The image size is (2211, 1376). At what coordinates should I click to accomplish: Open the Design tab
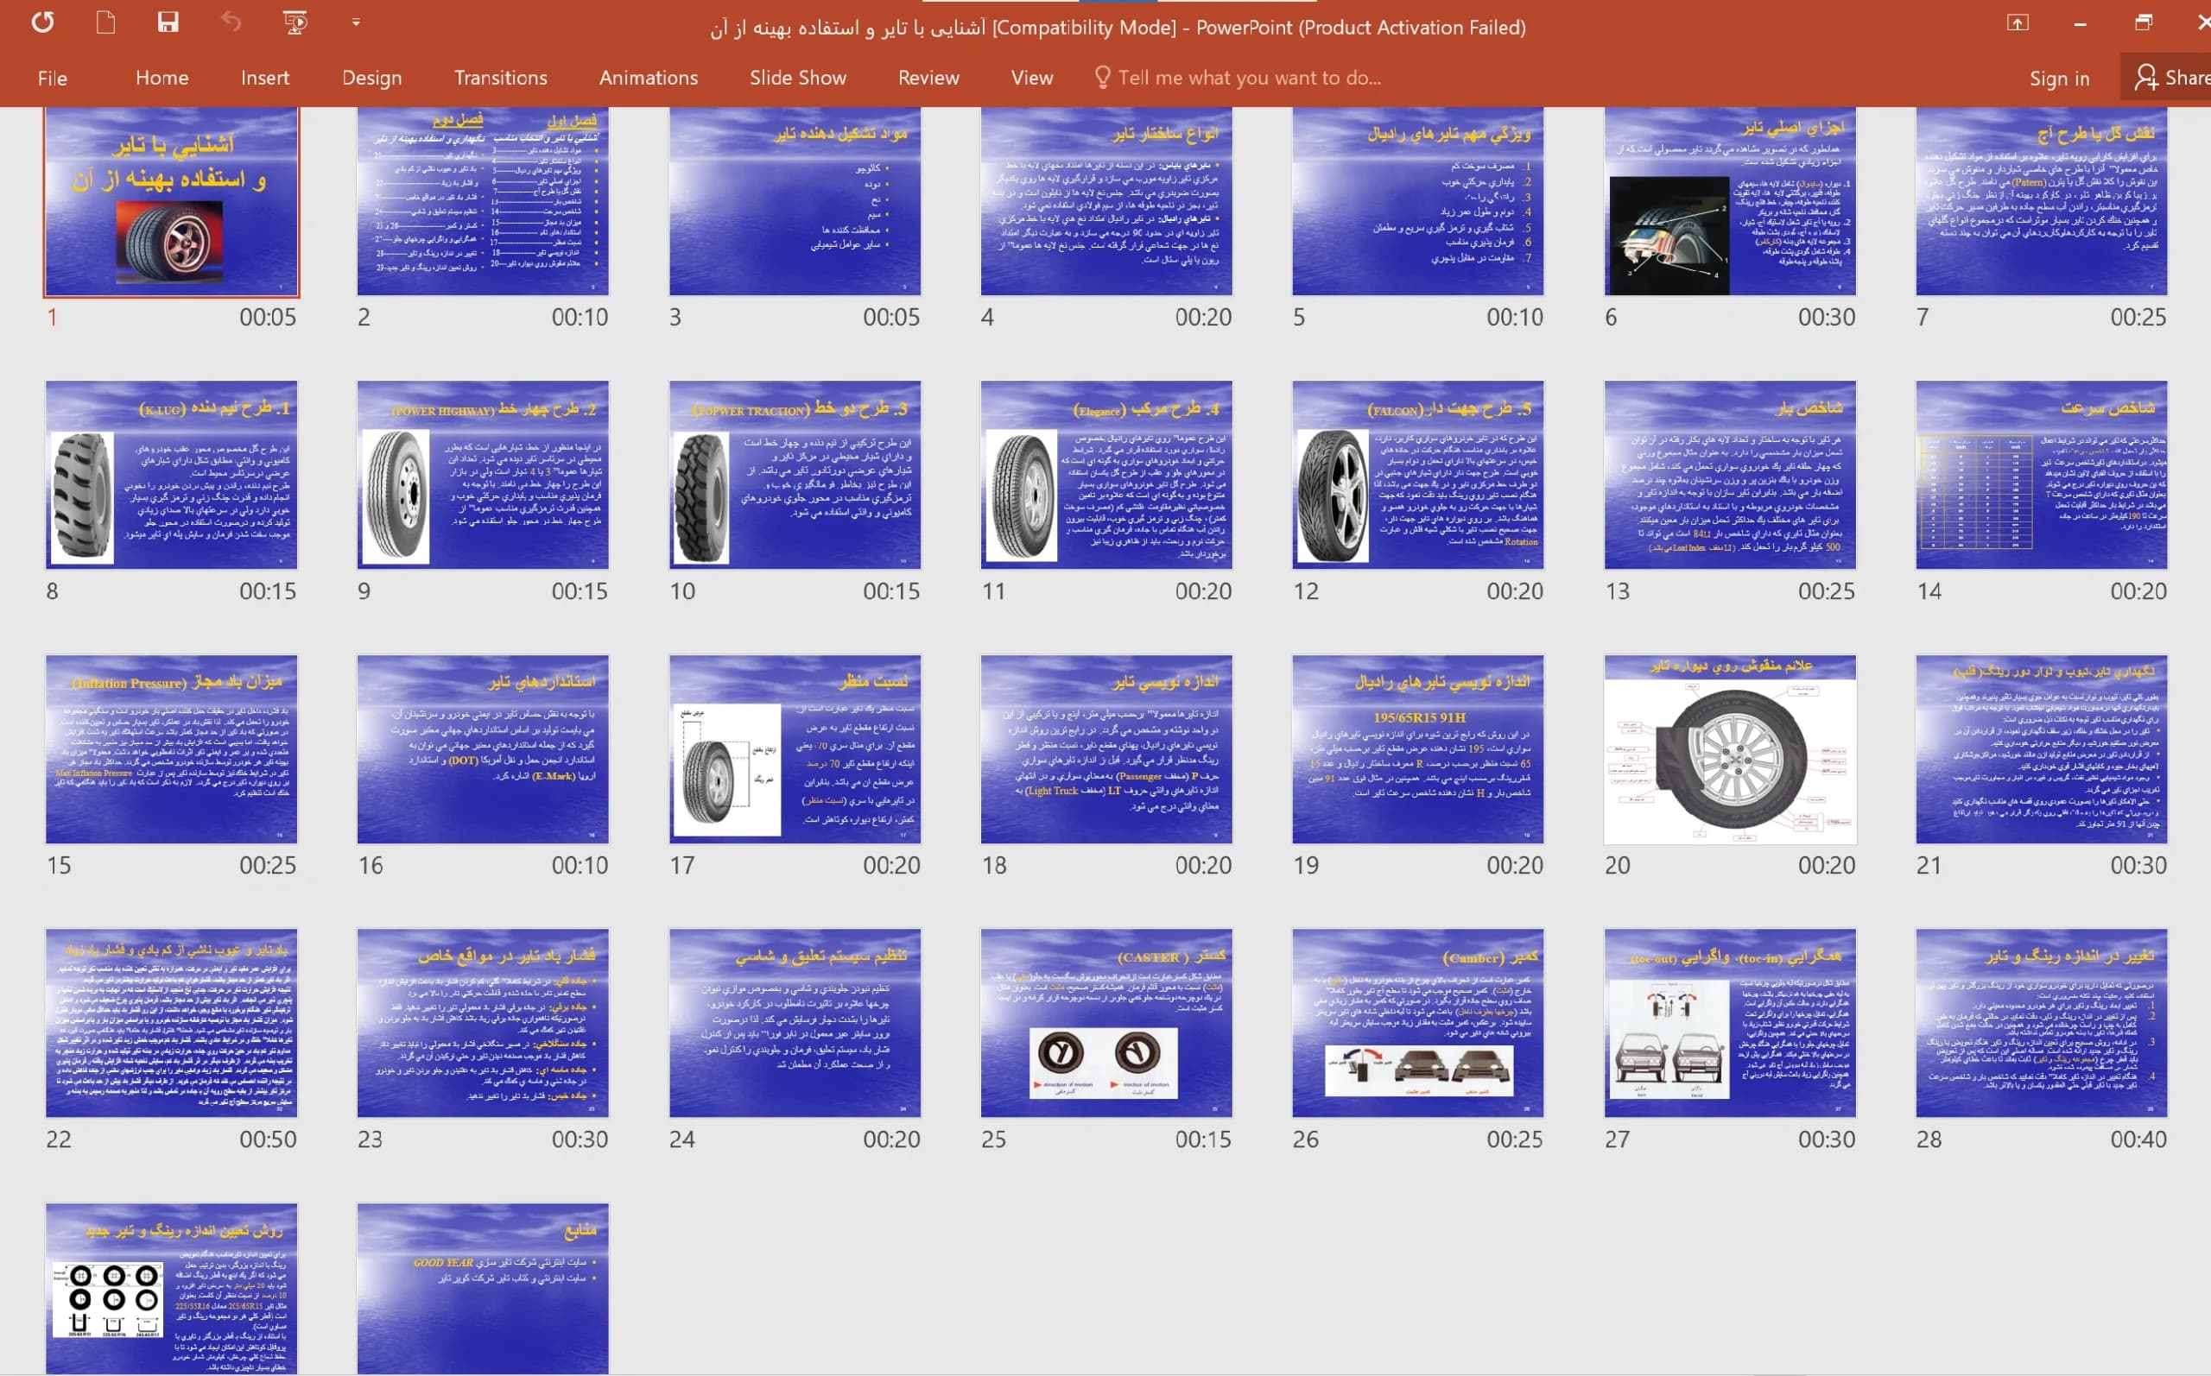(x=371, y=79)
